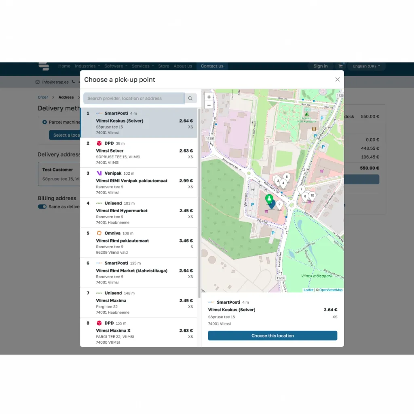Select the Parcel machine radio button
Image resolution: width=414 pixels, height=414 pixels.
coord(44,122)
